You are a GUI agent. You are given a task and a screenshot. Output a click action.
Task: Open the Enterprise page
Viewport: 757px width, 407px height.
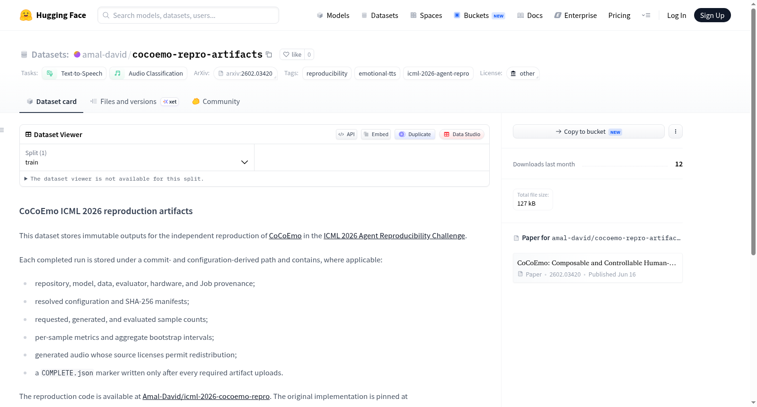pyautogui.click(x=575, y=15)
